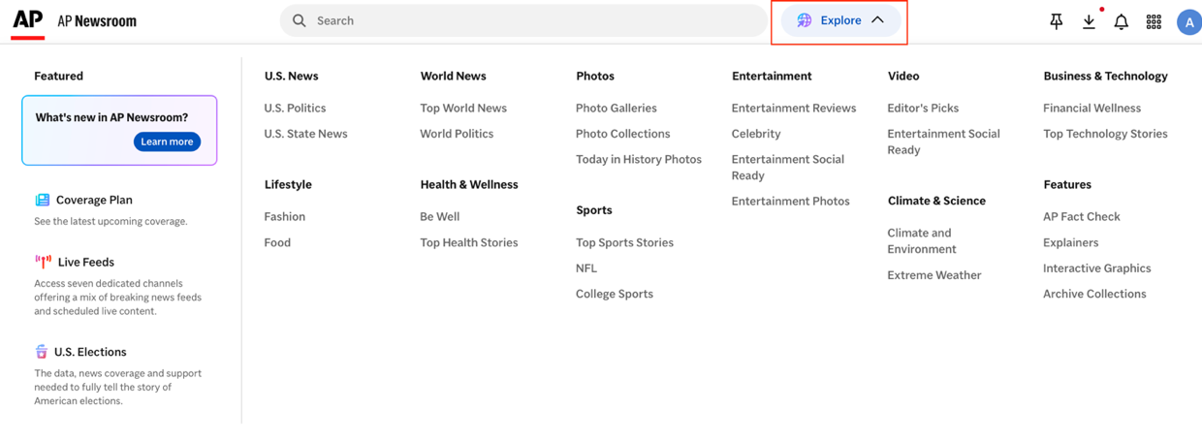1202x441 pixels.
Task: Open the Entertainment heading
Action: click(x=772, y=76)
